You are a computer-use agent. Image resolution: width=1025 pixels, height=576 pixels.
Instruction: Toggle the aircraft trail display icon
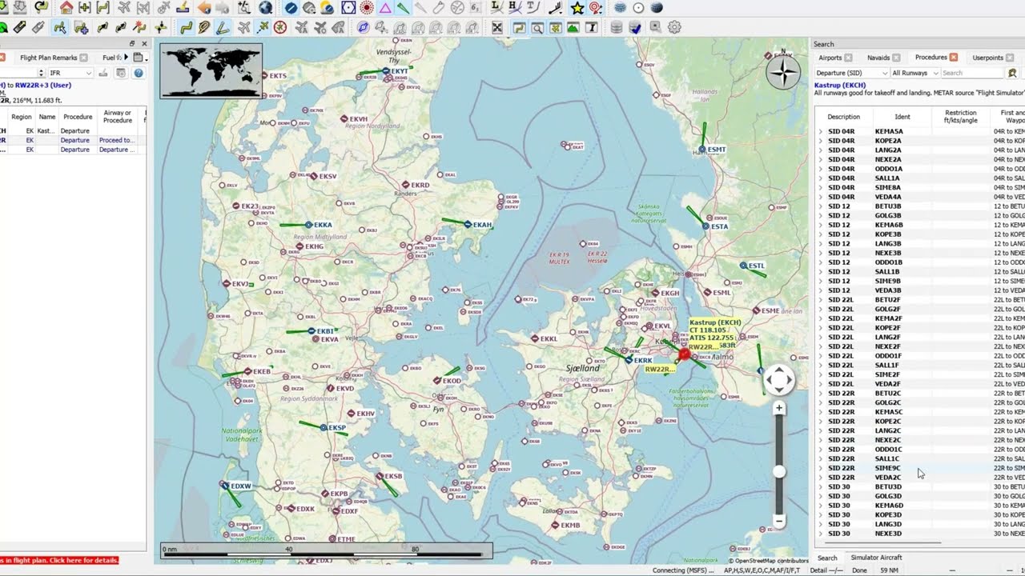click(x=263, y=27)
